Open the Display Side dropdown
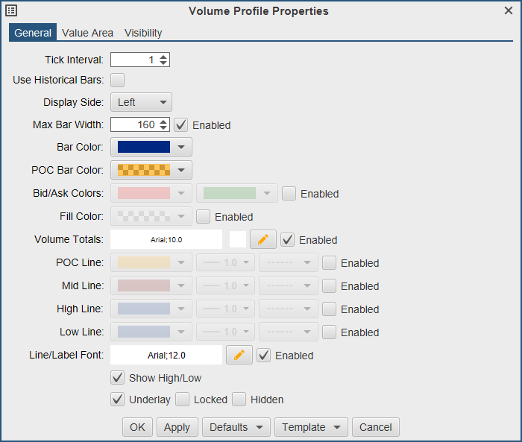Image resolution: width=522 pixels, height=442 pixels. (x=142, y=102)
